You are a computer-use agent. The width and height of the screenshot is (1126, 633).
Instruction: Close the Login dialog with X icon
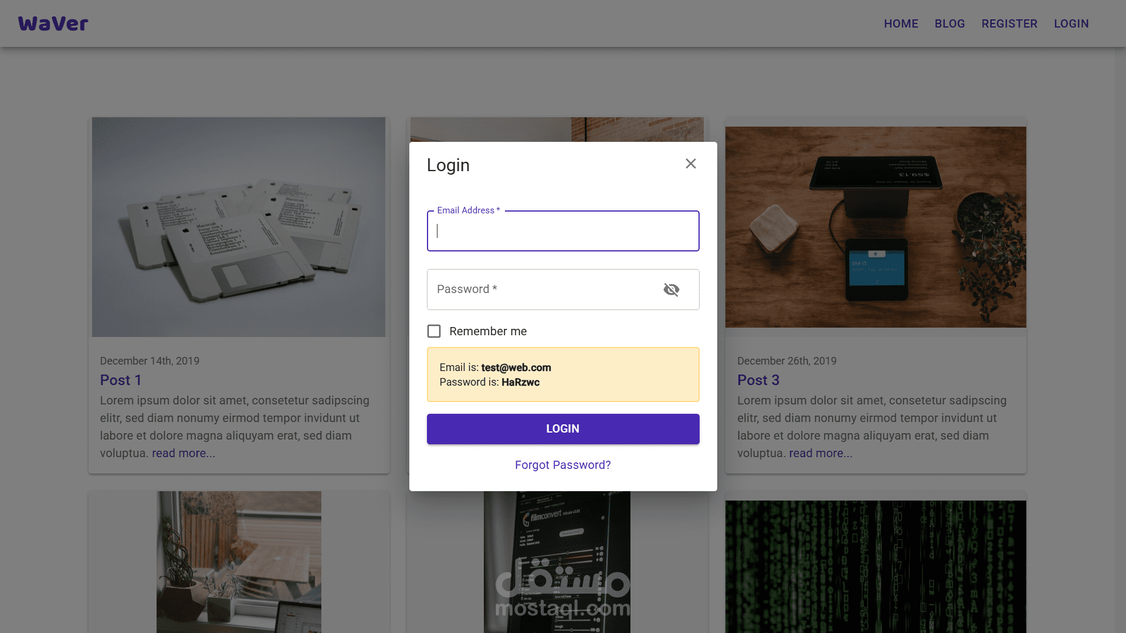pos(690,164)
